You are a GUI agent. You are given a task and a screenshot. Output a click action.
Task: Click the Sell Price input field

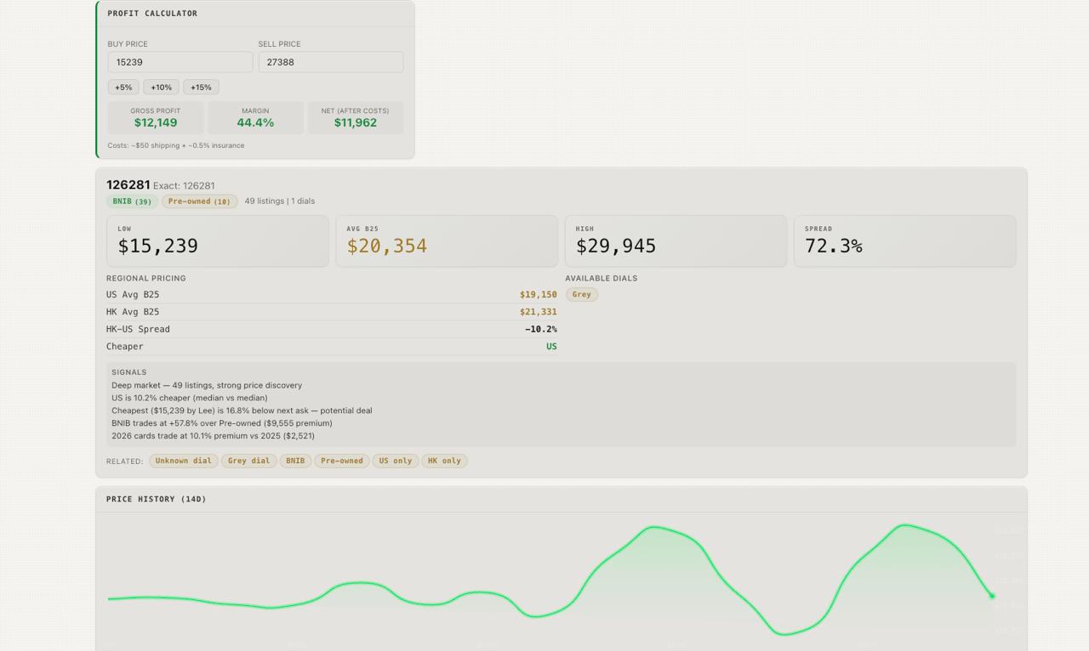(x=331, y=62)
